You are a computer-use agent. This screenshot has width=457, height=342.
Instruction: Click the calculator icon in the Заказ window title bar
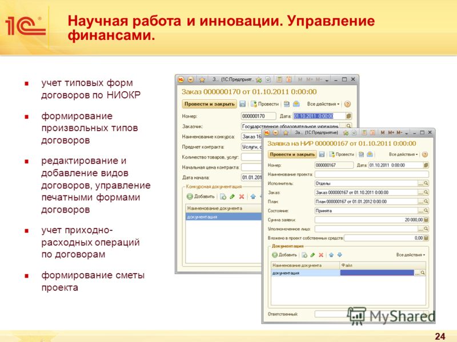tap(279, 79)
